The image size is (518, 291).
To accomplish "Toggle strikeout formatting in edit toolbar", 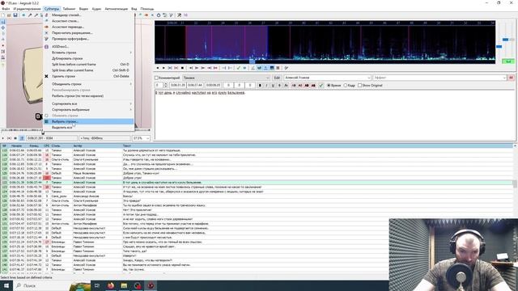I will [x=279, y=86].
